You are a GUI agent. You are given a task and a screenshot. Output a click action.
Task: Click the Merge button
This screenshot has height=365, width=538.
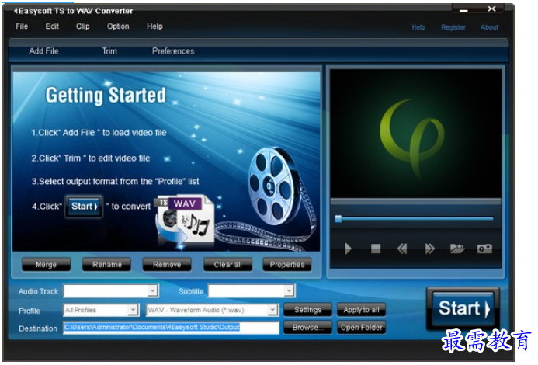(x=46, y=264)
